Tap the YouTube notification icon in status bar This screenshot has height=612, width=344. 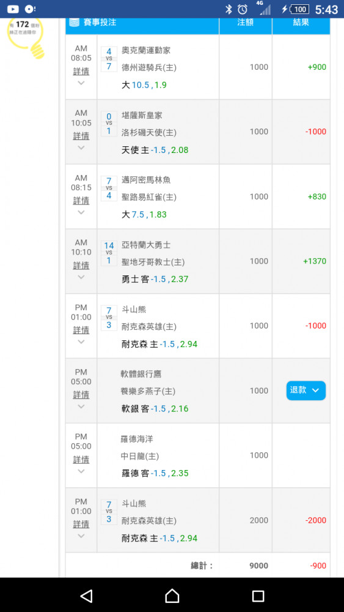[x=13, y=9]
